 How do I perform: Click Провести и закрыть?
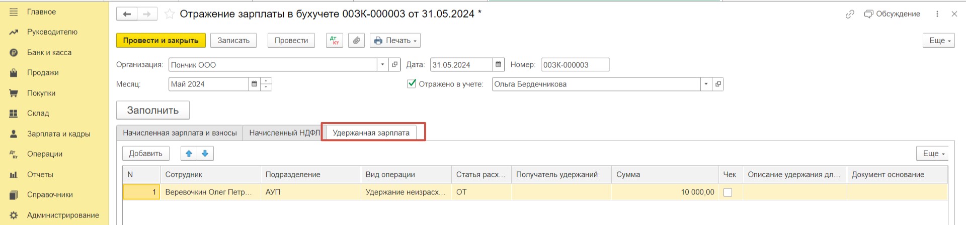pos(161,40)
